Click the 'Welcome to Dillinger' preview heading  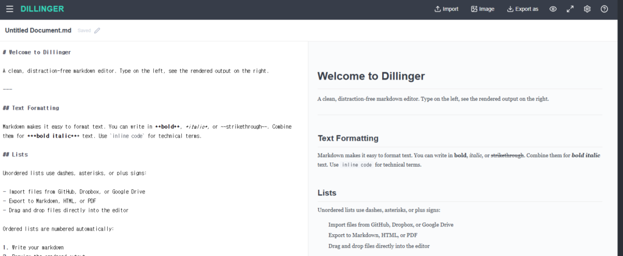[371, 76]
